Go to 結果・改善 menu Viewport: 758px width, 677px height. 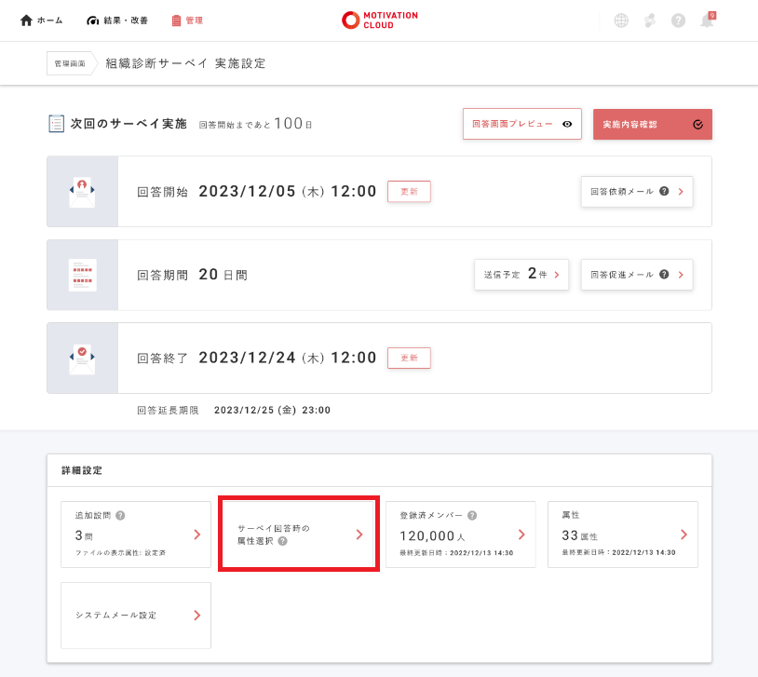(x=117, y=20)
